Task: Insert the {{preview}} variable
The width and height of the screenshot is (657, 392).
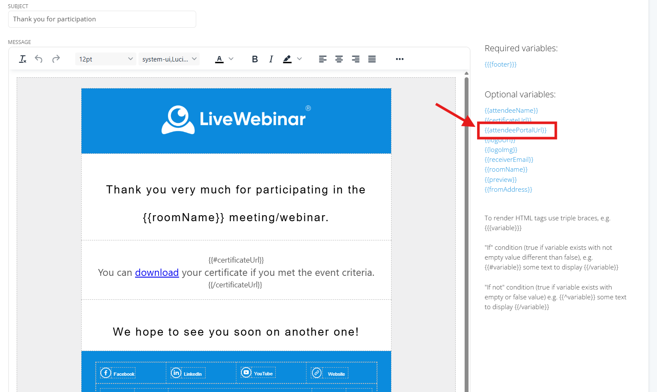Action: click(501, 180)
